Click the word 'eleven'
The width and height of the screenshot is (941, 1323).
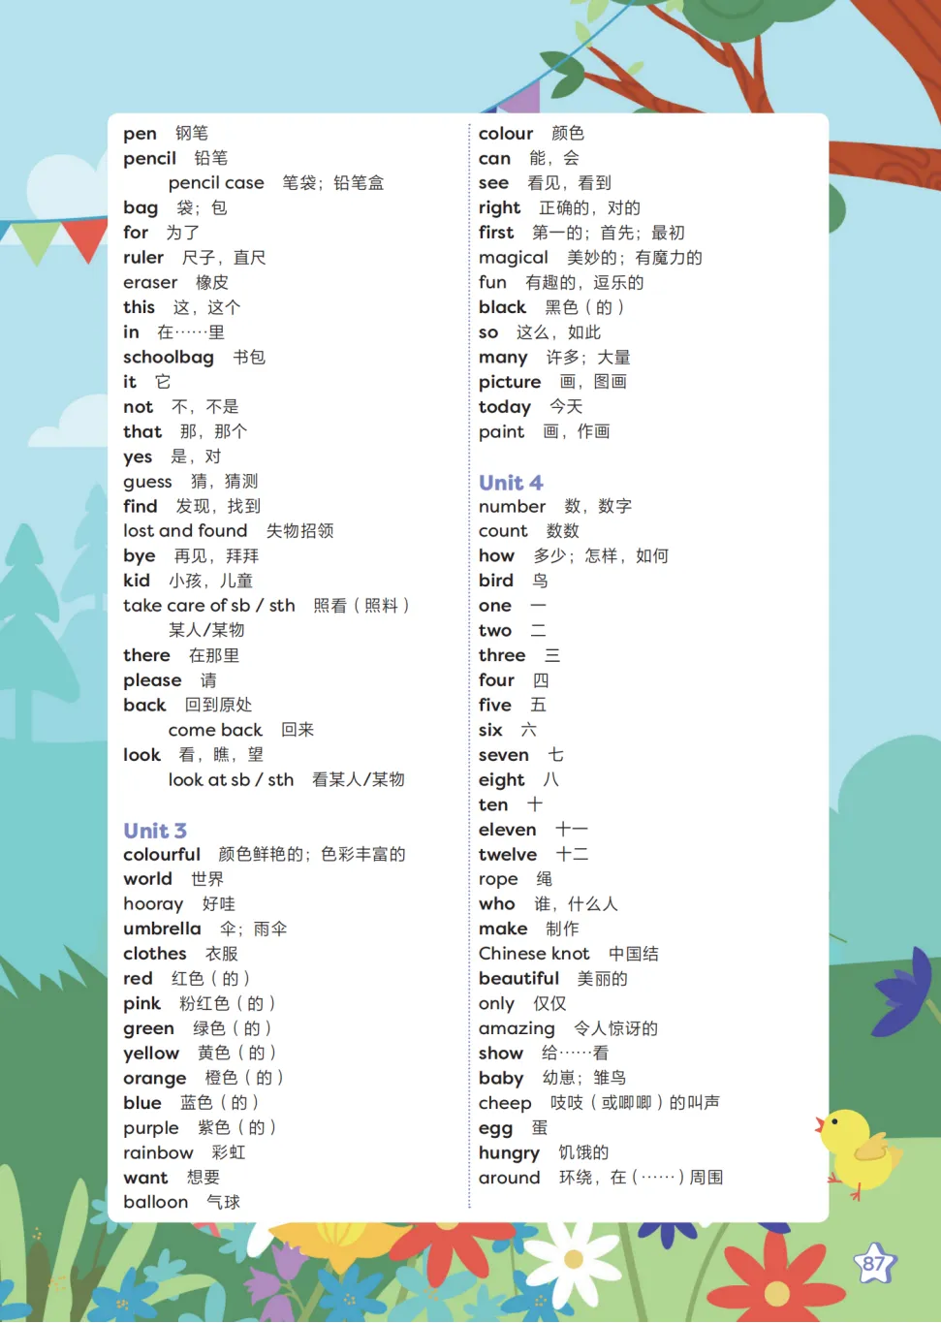[508, 831]
